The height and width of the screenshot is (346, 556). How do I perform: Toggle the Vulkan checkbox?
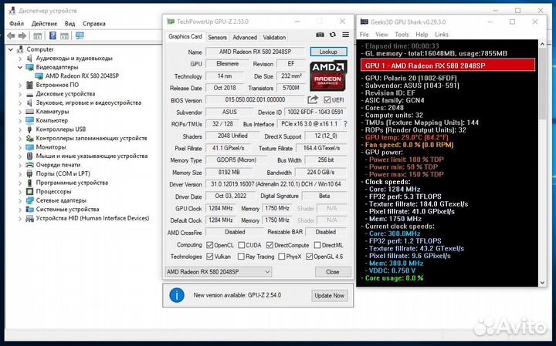(x=209, y=257)
